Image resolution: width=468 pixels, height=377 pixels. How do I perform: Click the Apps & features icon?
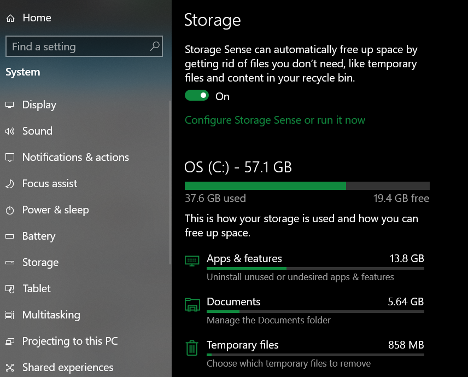(192, 260)
